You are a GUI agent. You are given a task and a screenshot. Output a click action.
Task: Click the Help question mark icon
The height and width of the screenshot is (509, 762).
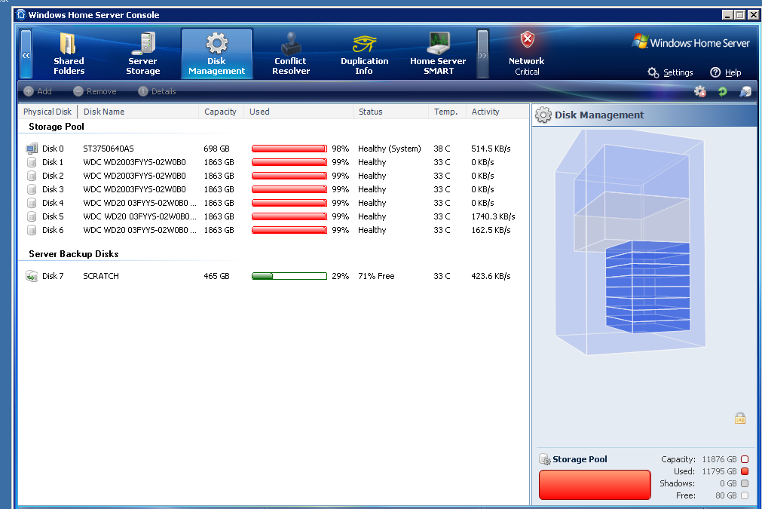coord(715,72)
